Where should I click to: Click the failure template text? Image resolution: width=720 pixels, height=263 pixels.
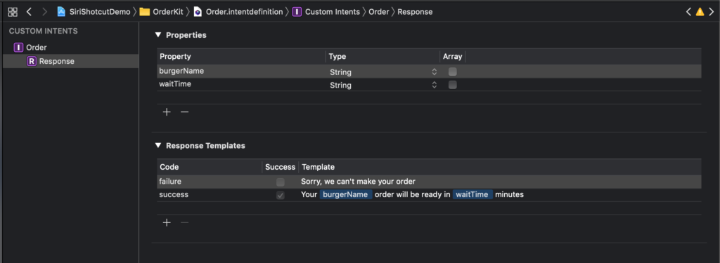(x=358, y=182)
